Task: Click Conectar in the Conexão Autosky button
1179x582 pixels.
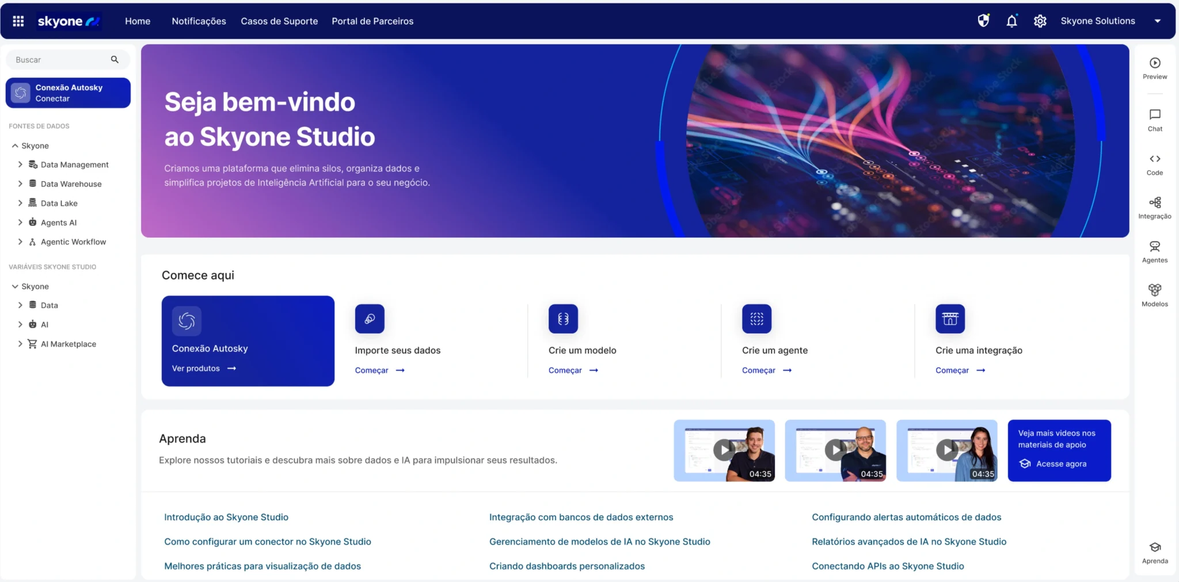Action: coord(52,98)
